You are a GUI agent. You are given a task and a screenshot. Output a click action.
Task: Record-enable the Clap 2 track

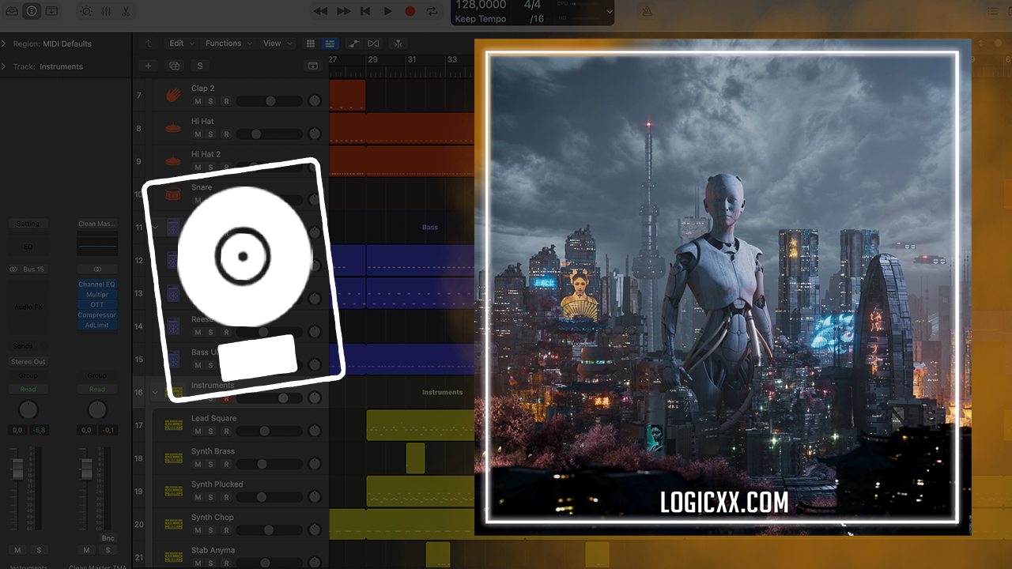point(226,101)
